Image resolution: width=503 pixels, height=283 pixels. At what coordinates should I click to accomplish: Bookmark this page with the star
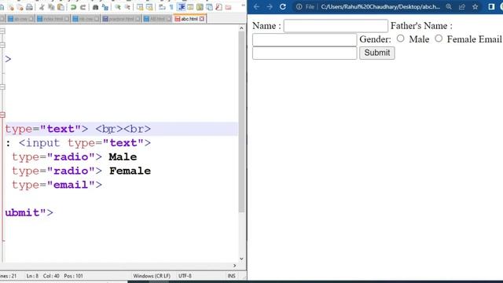475,7
